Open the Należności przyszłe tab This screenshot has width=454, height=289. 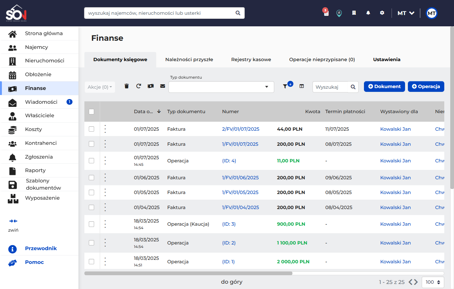point(189,60)
